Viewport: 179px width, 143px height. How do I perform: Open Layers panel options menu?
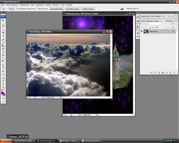177,21
